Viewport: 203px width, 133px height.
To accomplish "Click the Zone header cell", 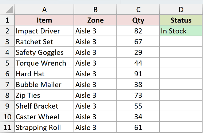I will [x=95, y=20].
